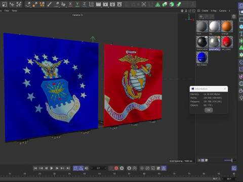Viewport: 243px width, 182px height.
Task: Click the green chain link icon
Action: click(179, 5)
